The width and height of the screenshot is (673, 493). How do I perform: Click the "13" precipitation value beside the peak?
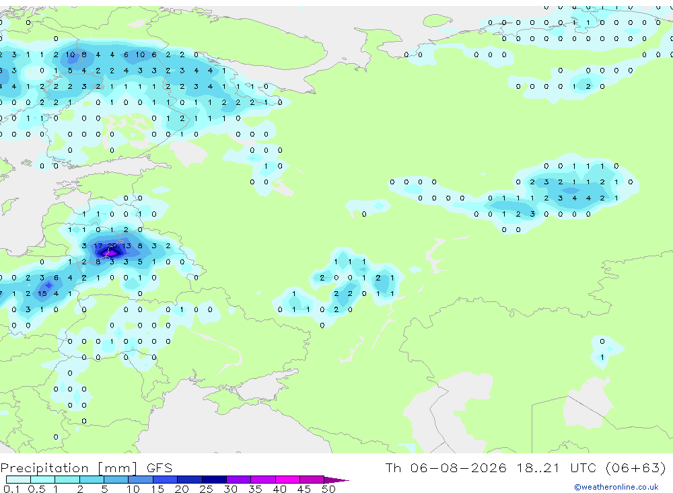point(127,246)
